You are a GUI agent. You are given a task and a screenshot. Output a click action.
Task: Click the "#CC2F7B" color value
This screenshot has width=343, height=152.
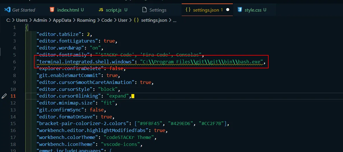[211, 123]
